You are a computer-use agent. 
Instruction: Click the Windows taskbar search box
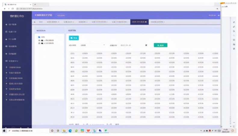[28, 131]
